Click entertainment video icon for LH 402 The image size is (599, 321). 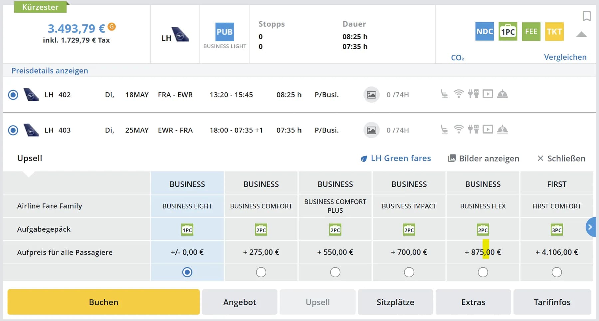(x=488, y=94)
